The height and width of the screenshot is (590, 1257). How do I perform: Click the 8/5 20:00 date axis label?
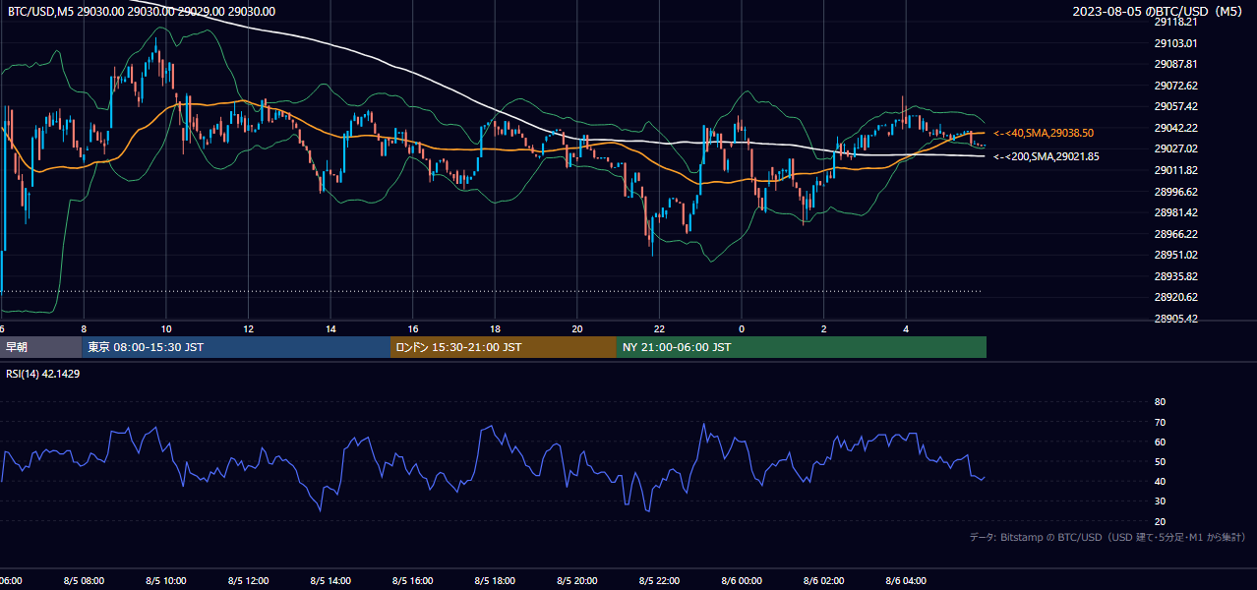(x=577, y=581)
